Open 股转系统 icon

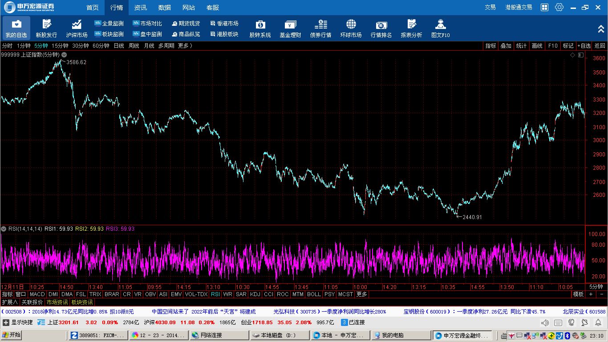(260, 28)
